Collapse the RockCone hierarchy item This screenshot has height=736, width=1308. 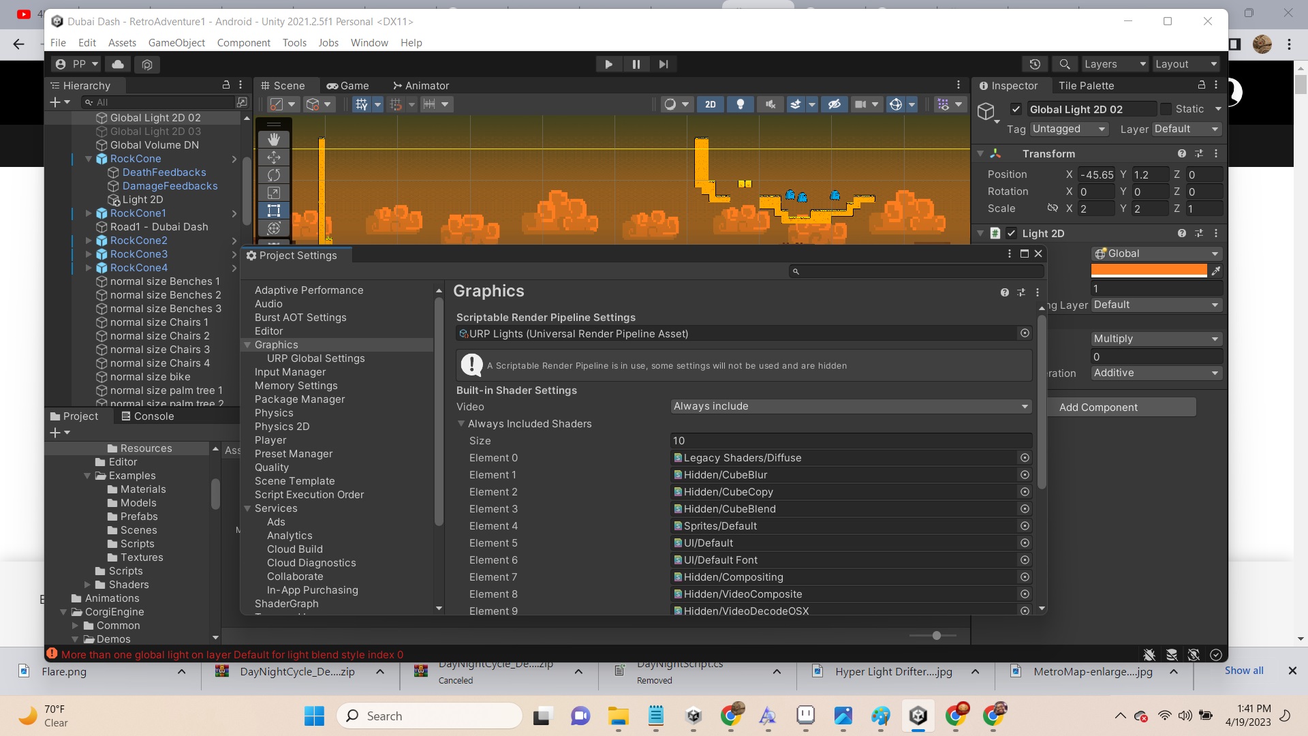[89, 159]
